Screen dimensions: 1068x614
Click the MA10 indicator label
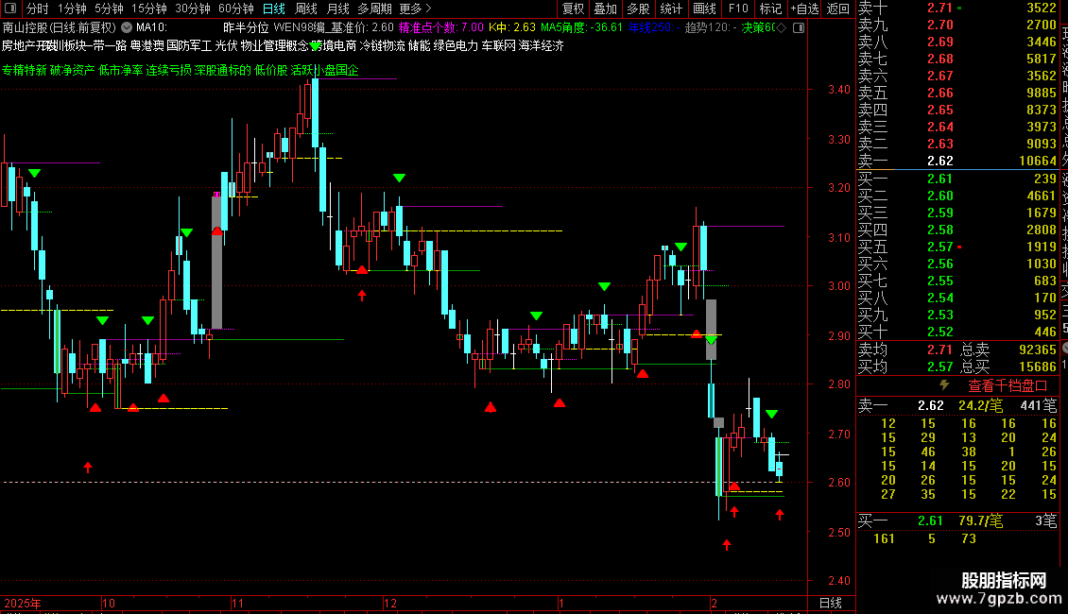click(x=151, y=28)
